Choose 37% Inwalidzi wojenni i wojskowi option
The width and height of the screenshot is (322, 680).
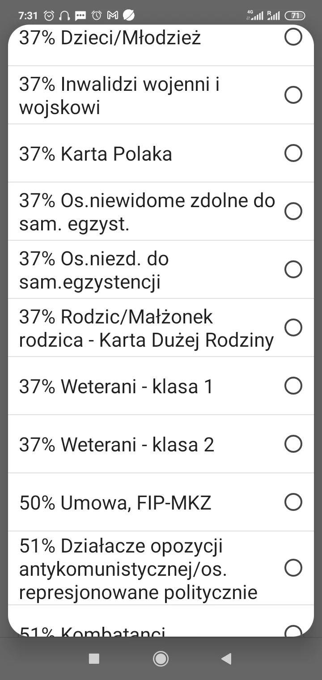(x=293, y=95)
